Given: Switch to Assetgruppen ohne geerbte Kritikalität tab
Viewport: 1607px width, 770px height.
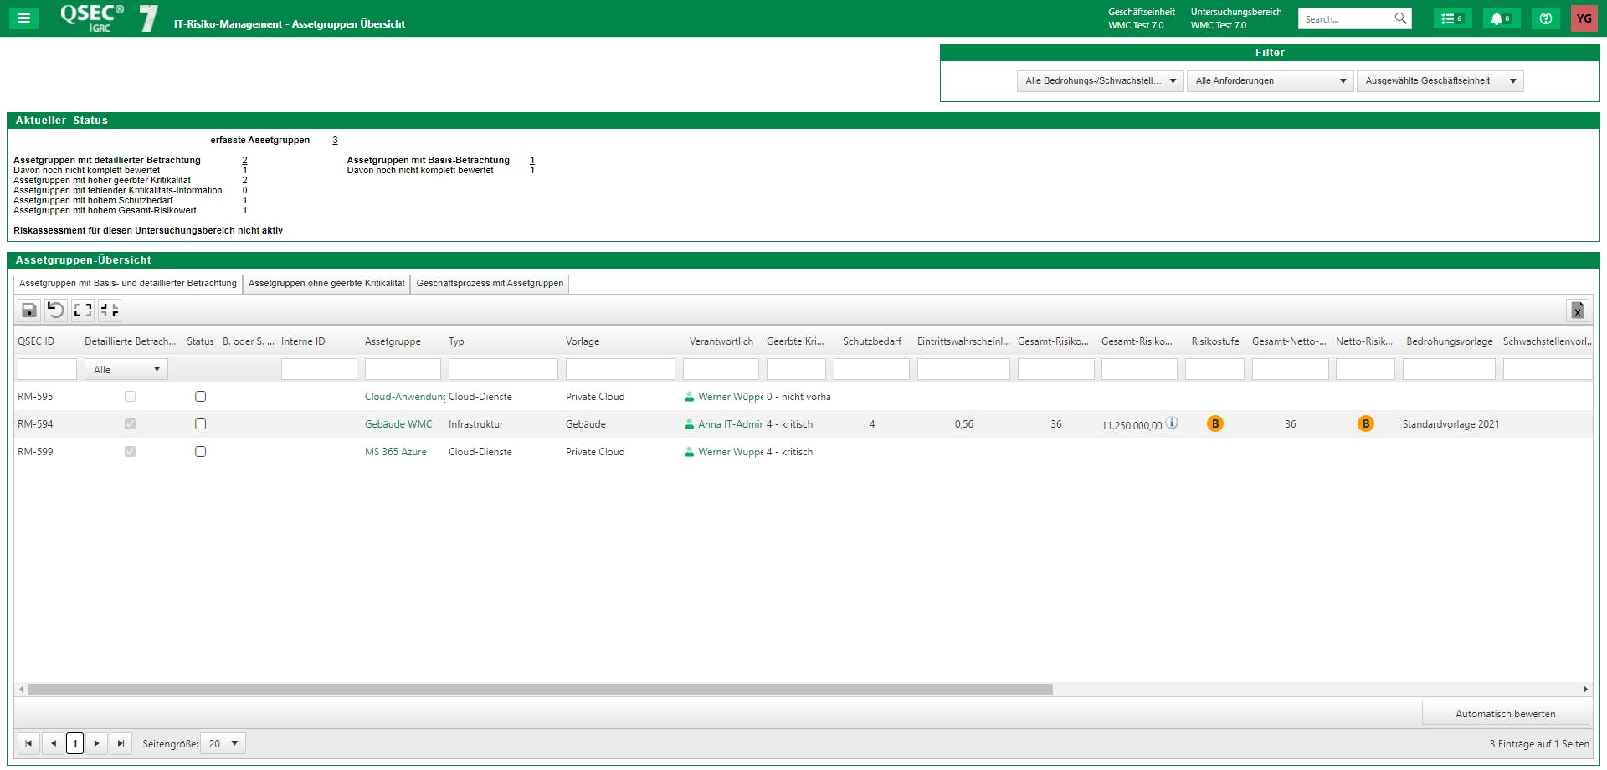Looking at the screenshot, I should coord(326,284).
